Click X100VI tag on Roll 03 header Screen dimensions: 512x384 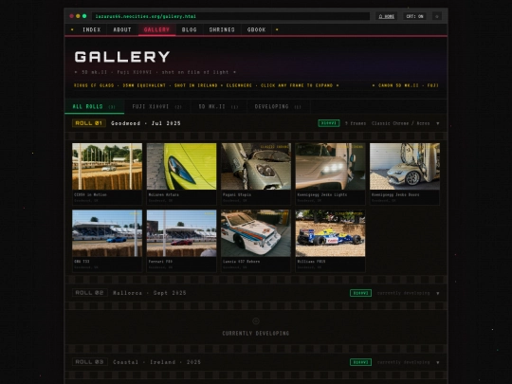[360, 362]
